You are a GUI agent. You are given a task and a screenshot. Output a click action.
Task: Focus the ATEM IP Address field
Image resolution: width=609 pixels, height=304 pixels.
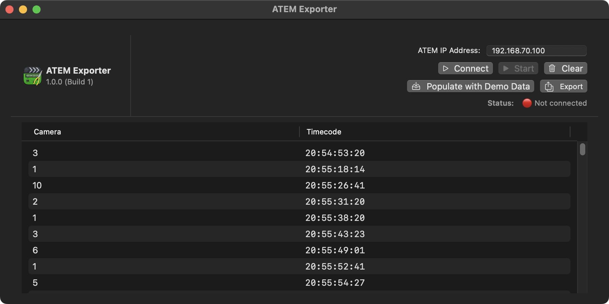pos(536,51)
